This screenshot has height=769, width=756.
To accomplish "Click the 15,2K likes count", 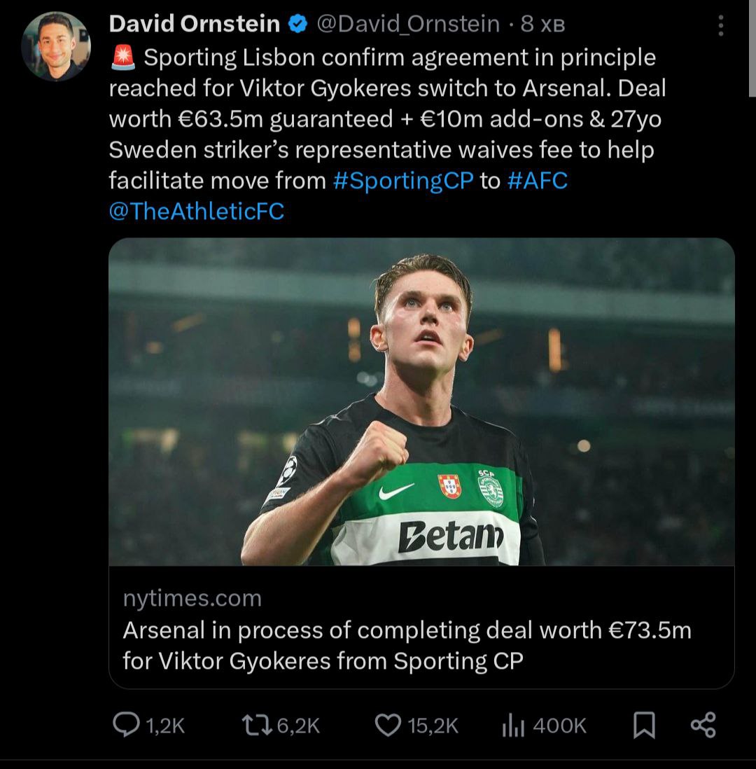I will (x=433, y=726).
